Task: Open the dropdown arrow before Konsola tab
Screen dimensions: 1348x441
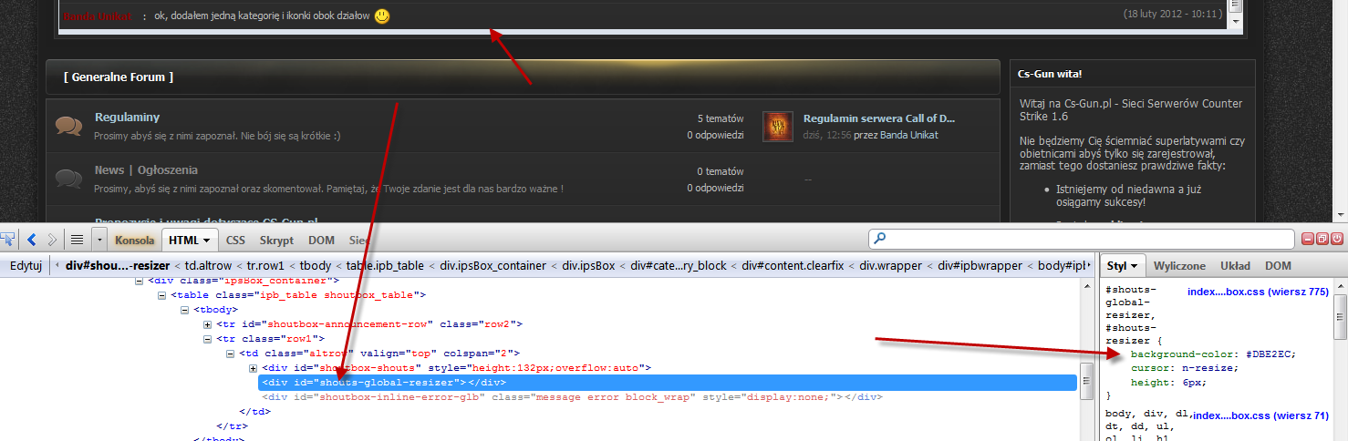Action: click(x=99, y=240)
